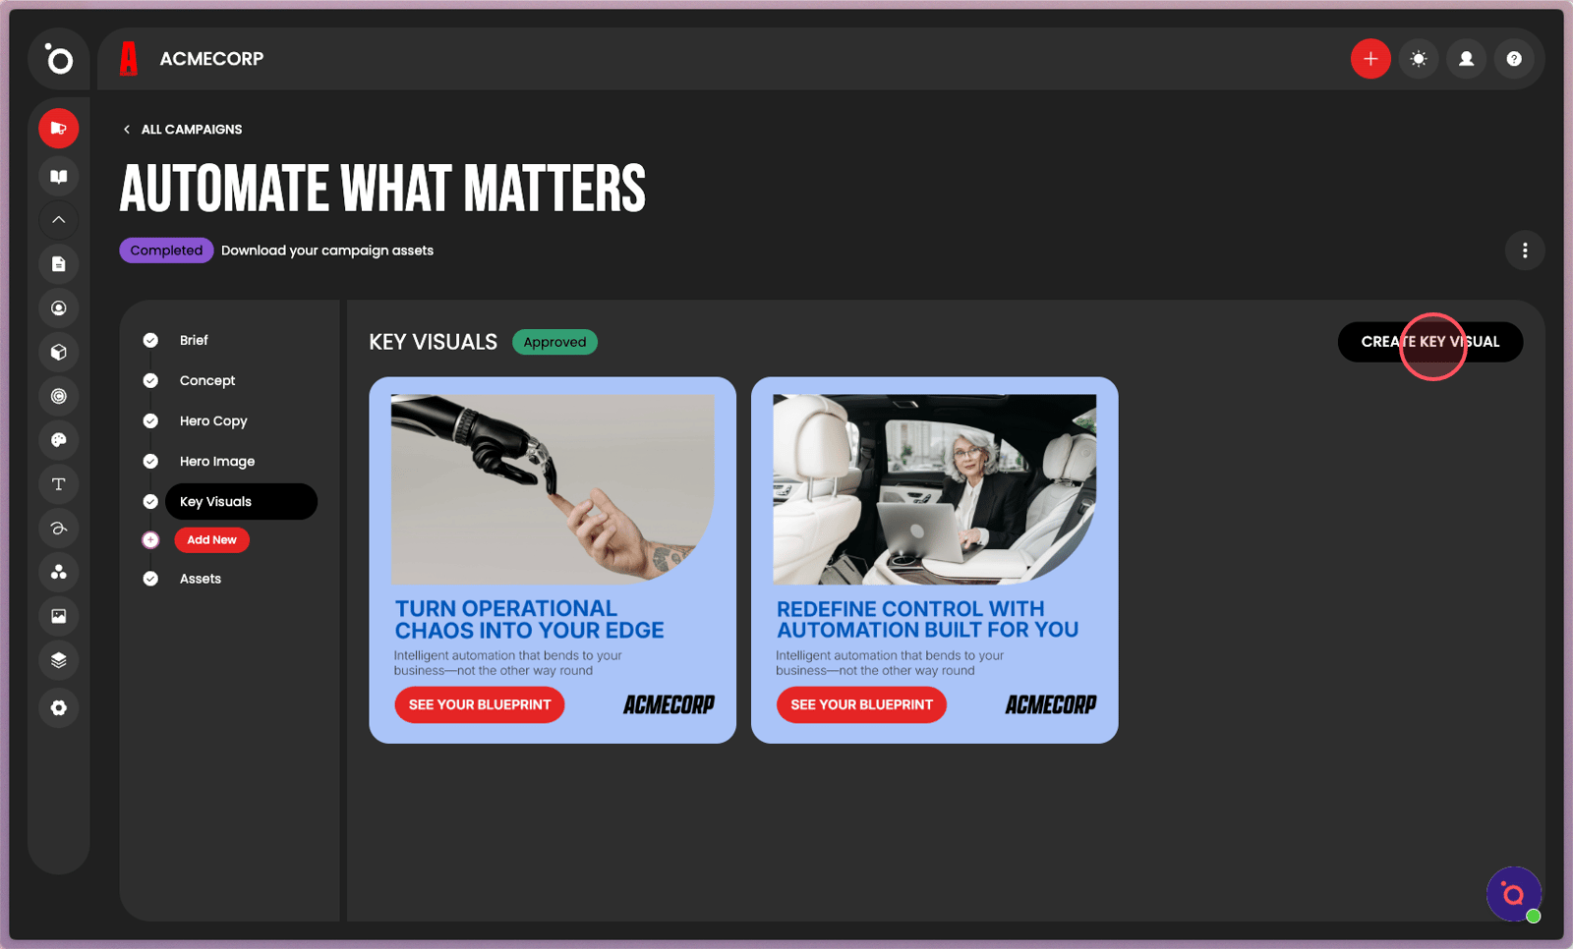Viewport: 1573px width, 949px height.
Task: Open the settings gear sidebar icon
Action: coord(59,708)
